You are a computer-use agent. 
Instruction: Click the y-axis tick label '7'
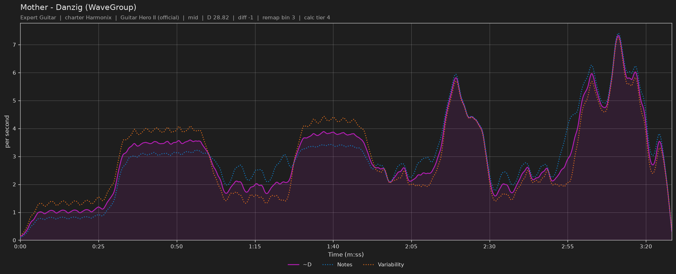[15, 45]
